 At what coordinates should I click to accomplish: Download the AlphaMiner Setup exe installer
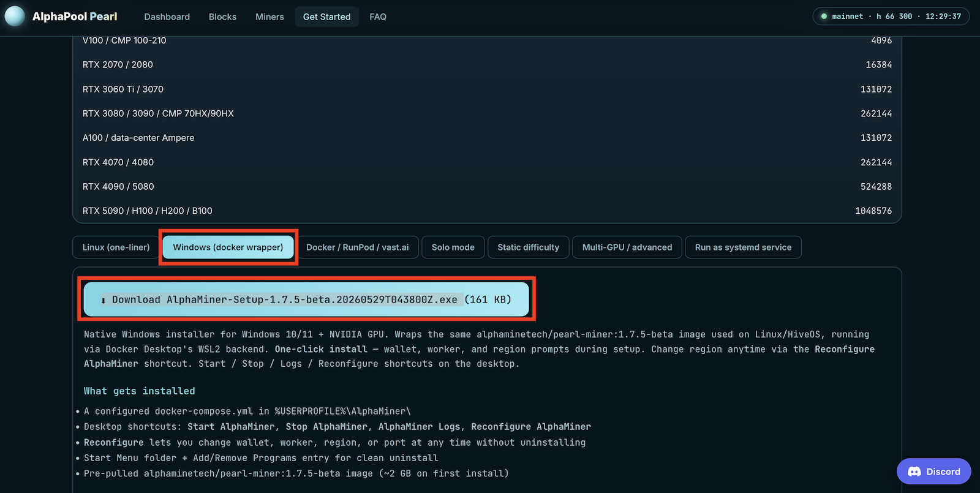pos(306,299)
